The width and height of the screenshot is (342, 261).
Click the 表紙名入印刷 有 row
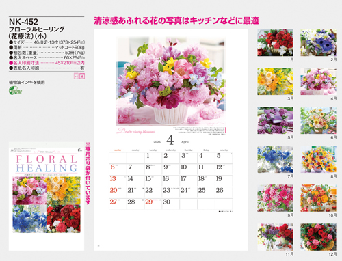47,68
